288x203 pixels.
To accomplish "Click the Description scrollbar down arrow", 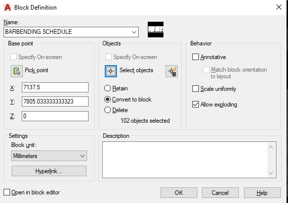I will [271, 173].
